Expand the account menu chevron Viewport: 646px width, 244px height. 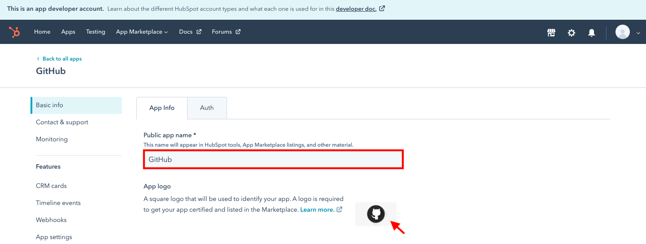click(638, 33)
